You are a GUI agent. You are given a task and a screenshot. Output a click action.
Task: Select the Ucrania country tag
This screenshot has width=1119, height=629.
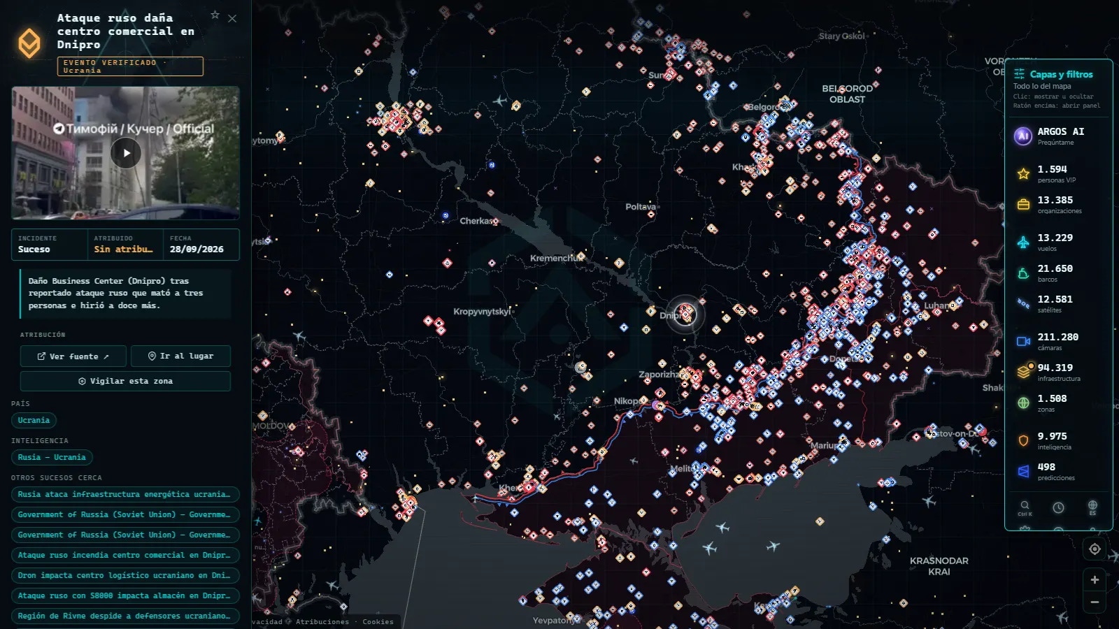point(34,420)
